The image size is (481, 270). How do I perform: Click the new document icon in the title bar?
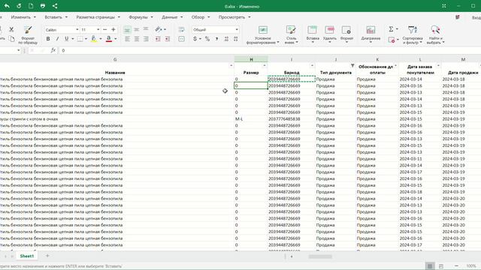(x=31, y=6)
